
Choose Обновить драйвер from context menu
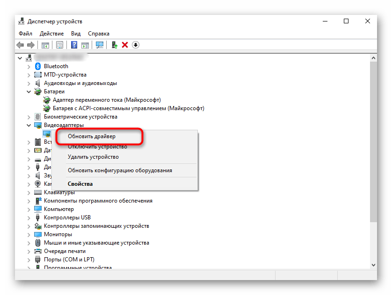[x=92, y=136]
